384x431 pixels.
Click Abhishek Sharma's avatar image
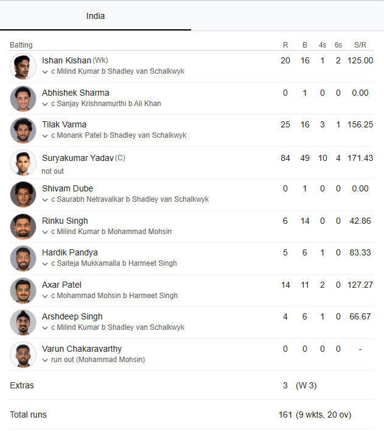pos(23,99)
